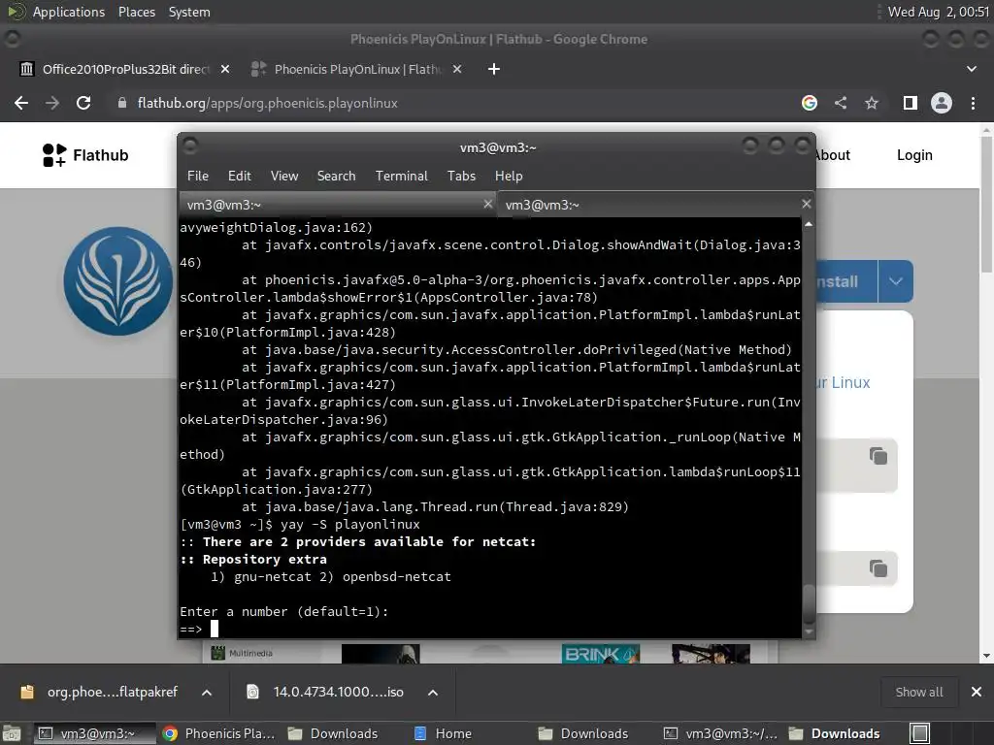
Task: Share this page from address bar
Action: coord(841,103)
